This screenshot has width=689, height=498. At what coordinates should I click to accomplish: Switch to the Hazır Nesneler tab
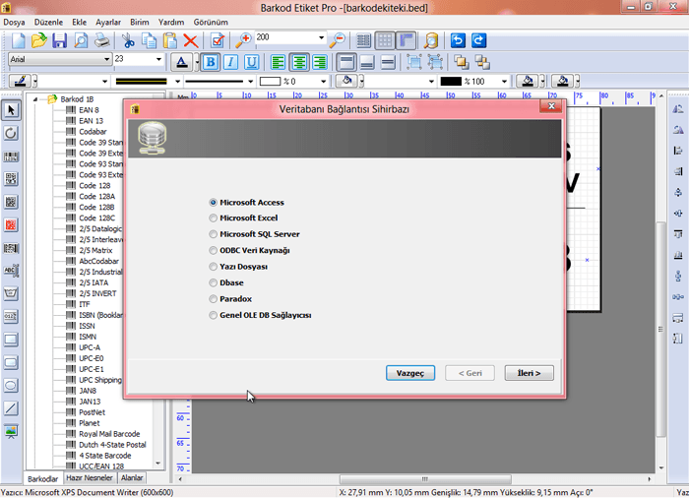pos(90,477)
